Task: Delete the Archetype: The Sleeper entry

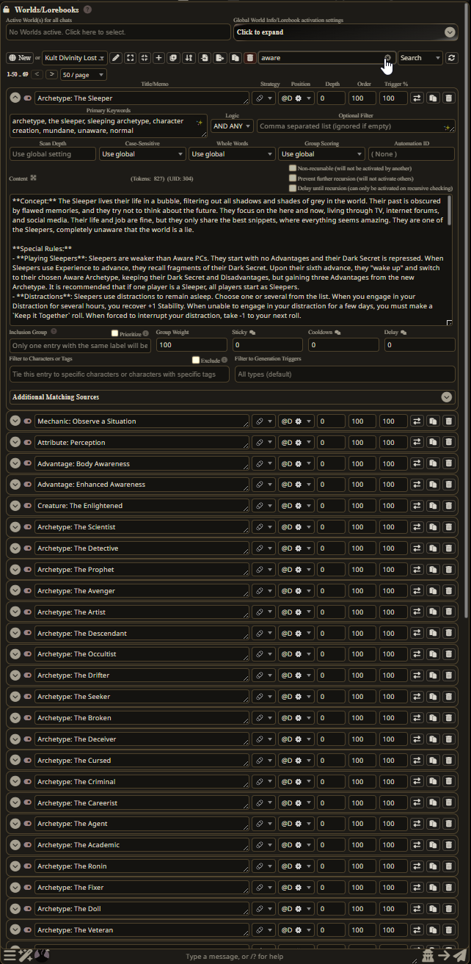Action: point(448,98)
